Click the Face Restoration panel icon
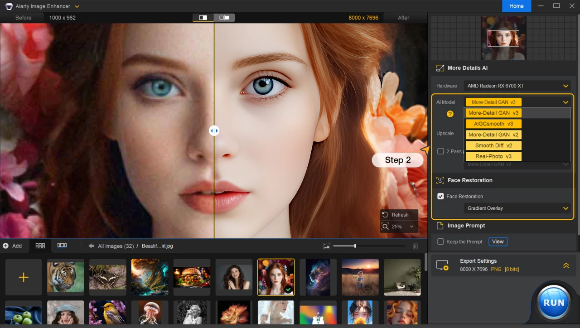 (440, 180)
